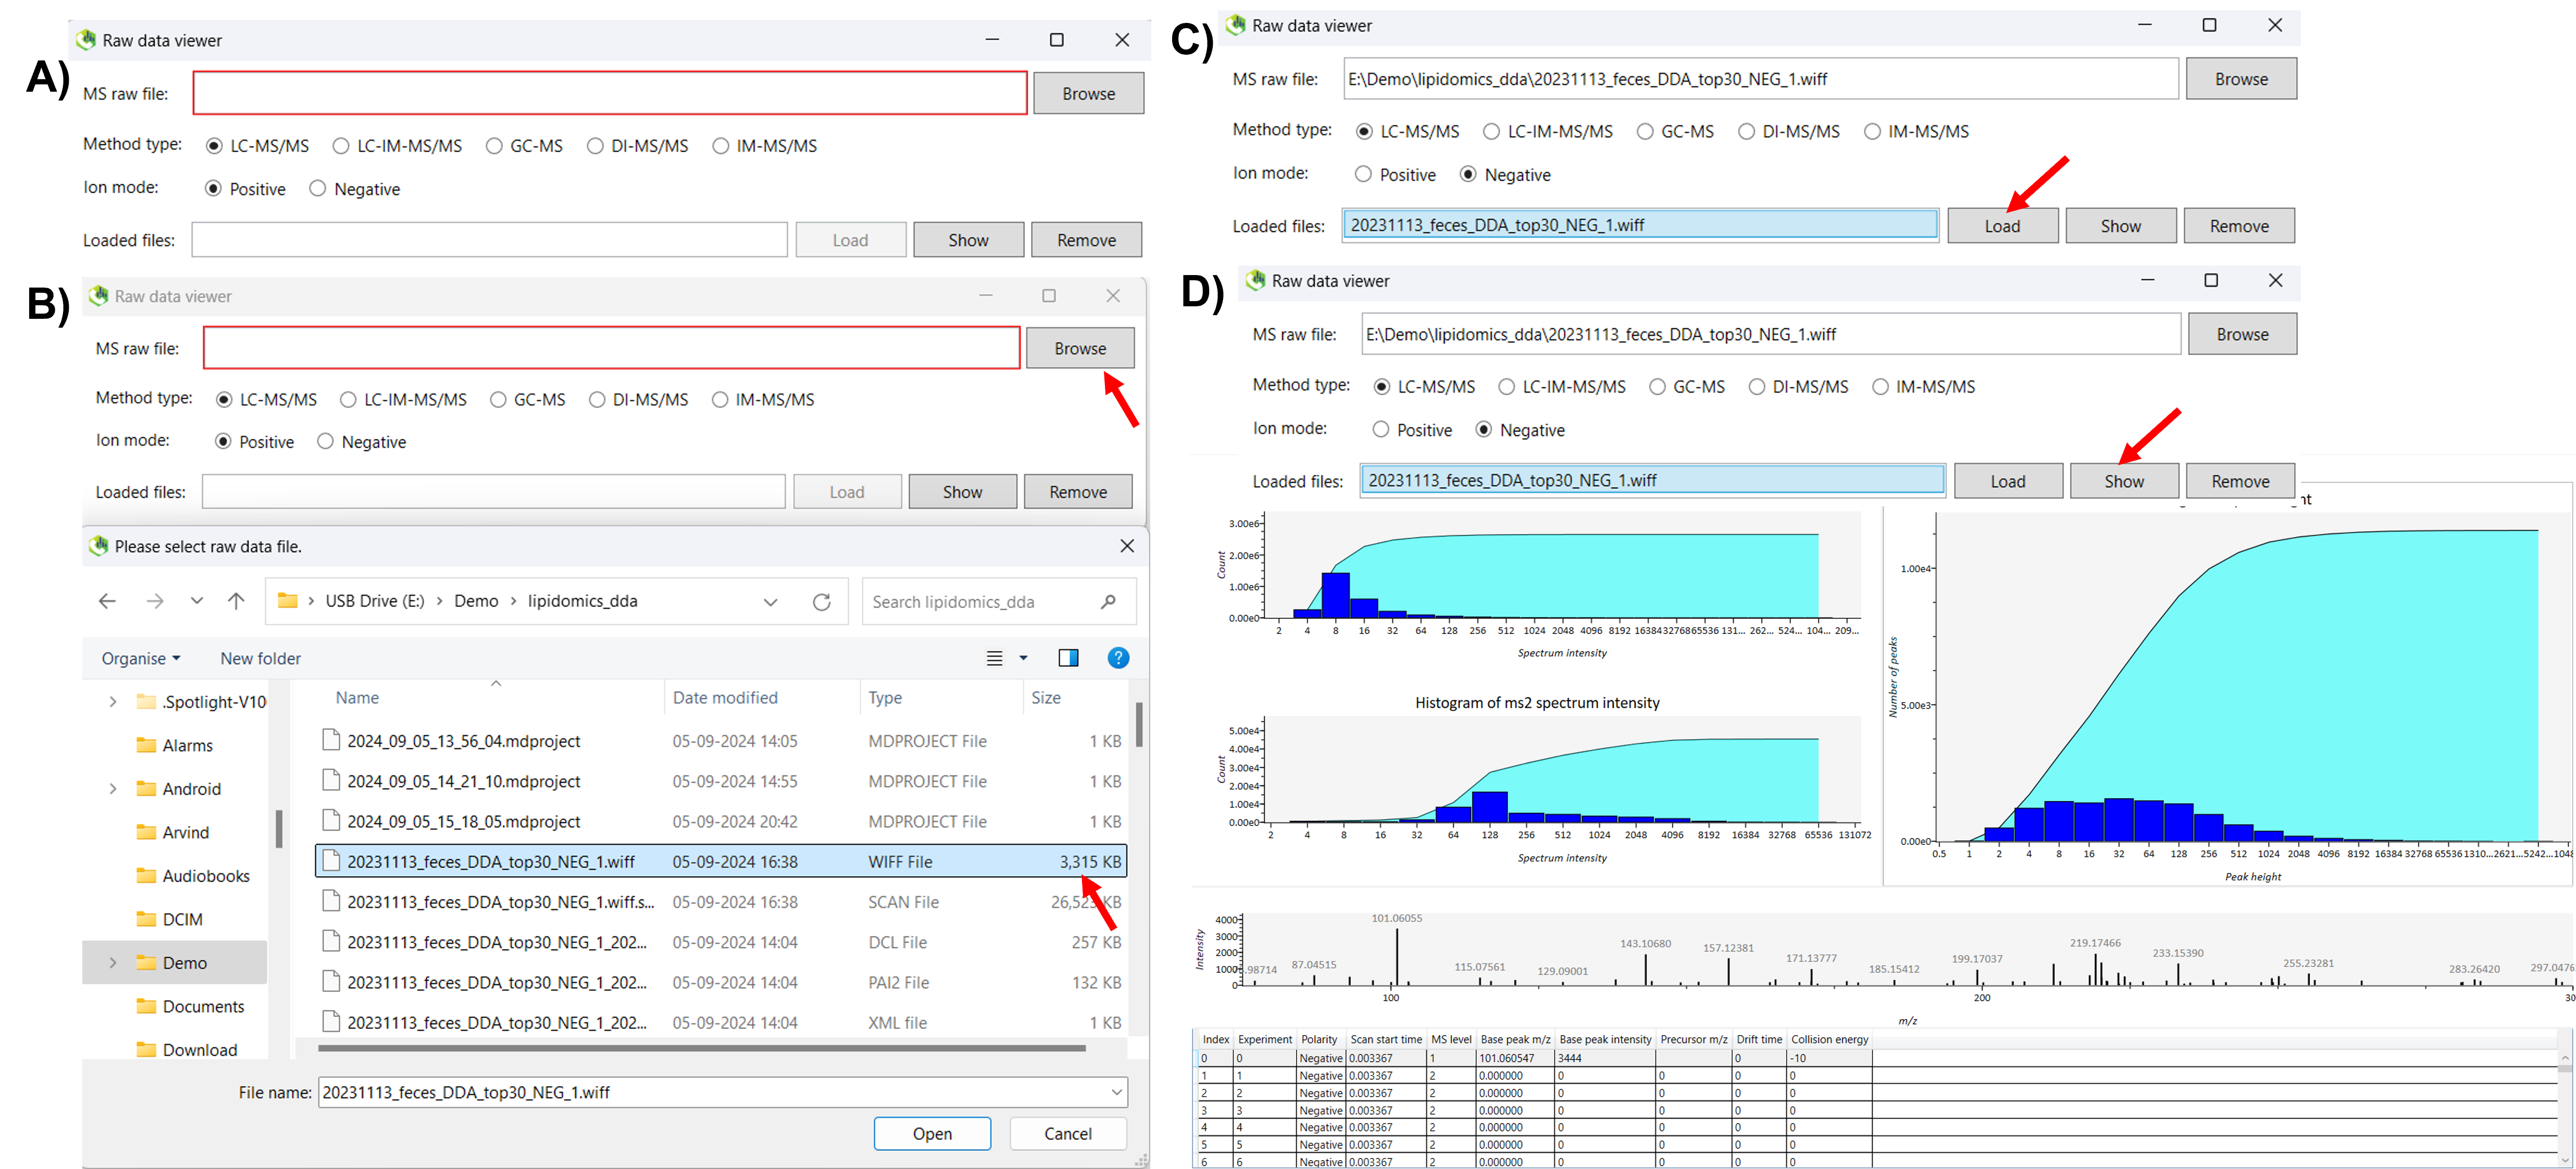Select the GC-MS method type
2576x1169 pixels.
[x=494, y=145]
